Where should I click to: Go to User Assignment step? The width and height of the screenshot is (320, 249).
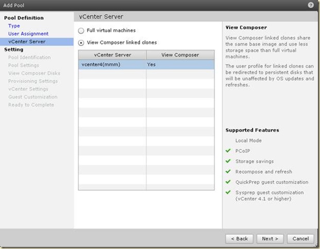(28, 33)
